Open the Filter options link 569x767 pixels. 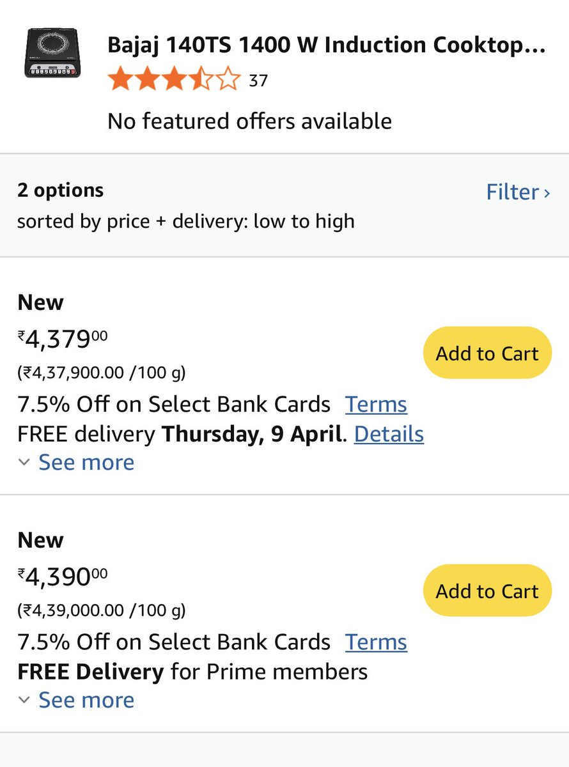(513, 192)
